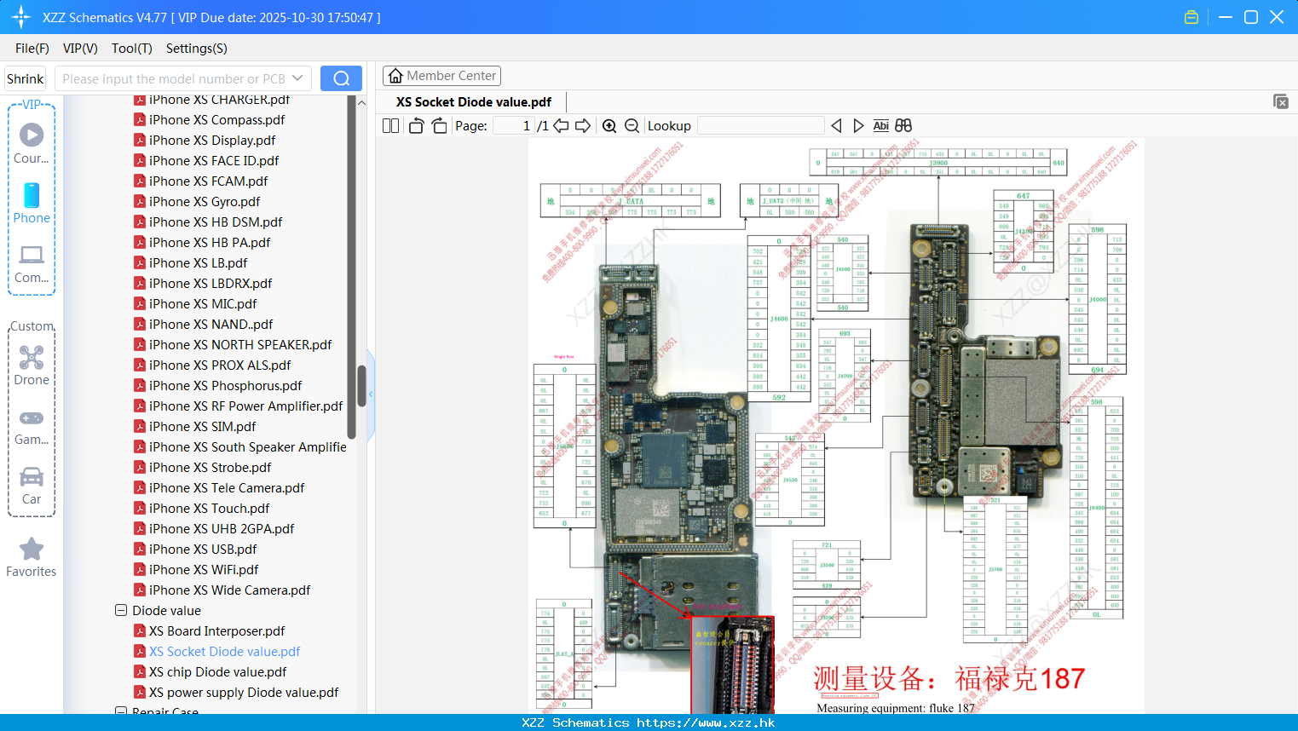1298x731 pixels.
Task: Open iPhone XS Display.pdf
Action: [212, 140]
